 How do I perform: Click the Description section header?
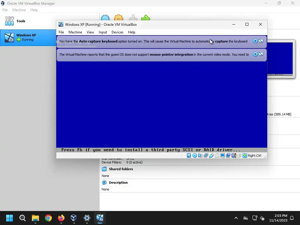coord(118,183)
